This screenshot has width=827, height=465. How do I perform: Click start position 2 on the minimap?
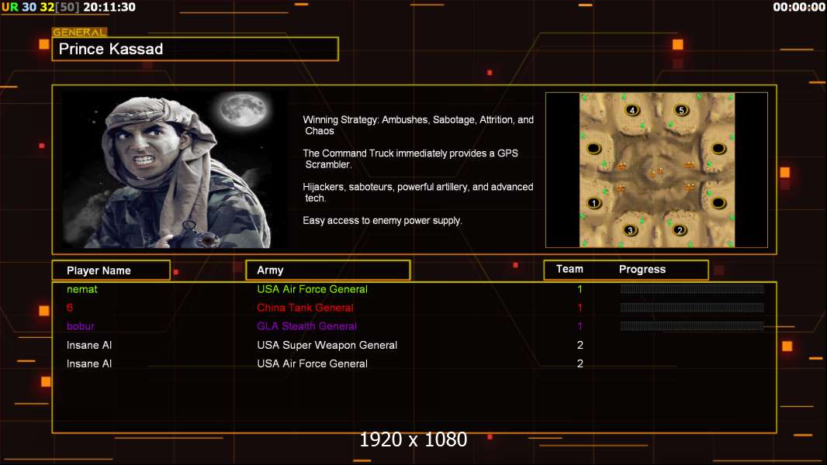[x=680, y=230]
